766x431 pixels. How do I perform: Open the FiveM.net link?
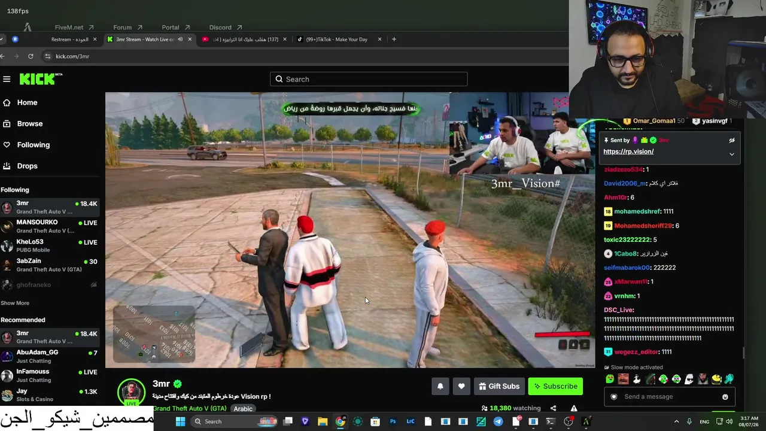click(74, 28)
